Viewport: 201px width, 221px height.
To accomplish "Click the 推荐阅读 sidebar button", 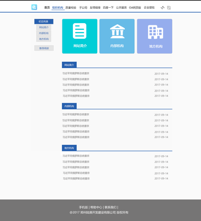I will (44, 48).
